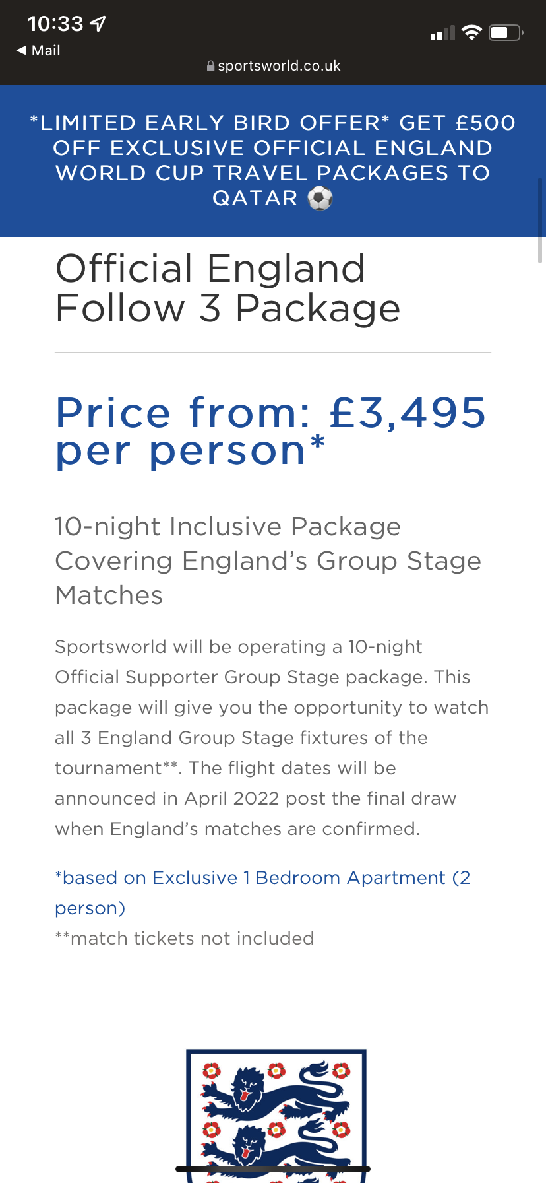
Task: Open the limited early bird offer banner
Action: [x=273, y=160]
